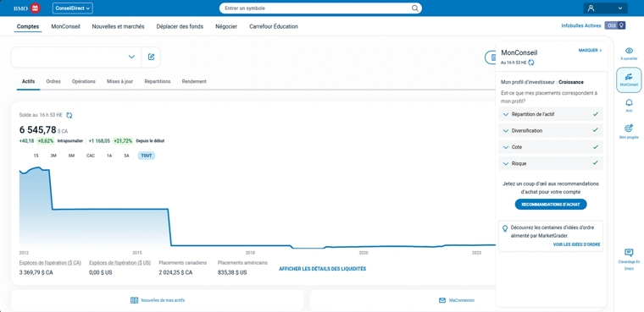Click the search magnifier icon
Viewport: 644px width, 312px height.
point(415,8)
